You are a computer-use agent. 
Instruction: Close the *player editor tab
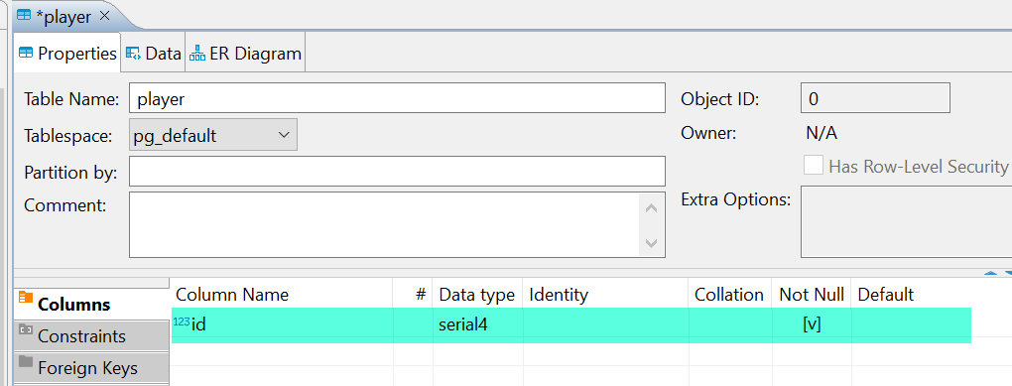click(104, 16)
